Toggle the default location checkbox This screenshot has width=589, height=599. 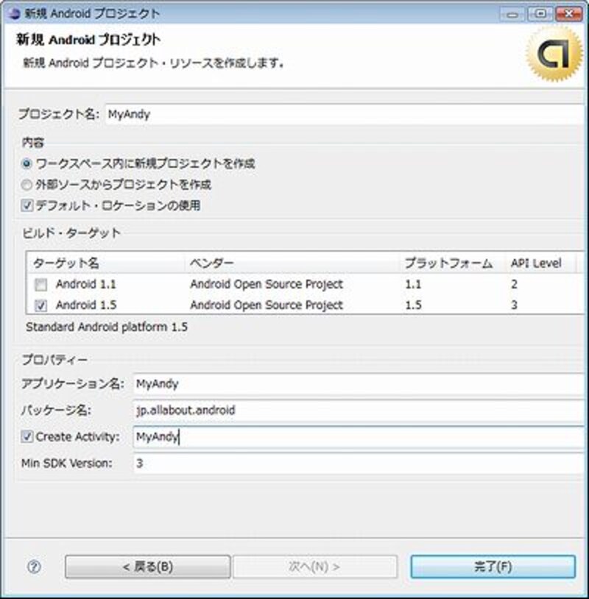click(x=27, y=205)
